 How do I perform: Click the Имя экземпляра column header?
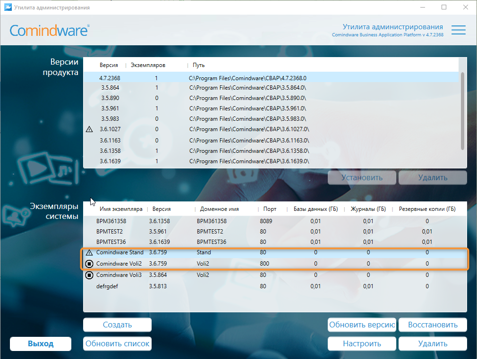point(121,209)
